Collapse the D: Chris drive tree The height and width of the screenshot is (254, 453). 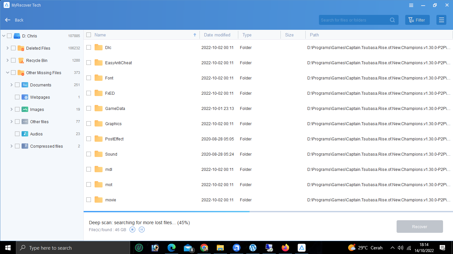tap(4, 36)
